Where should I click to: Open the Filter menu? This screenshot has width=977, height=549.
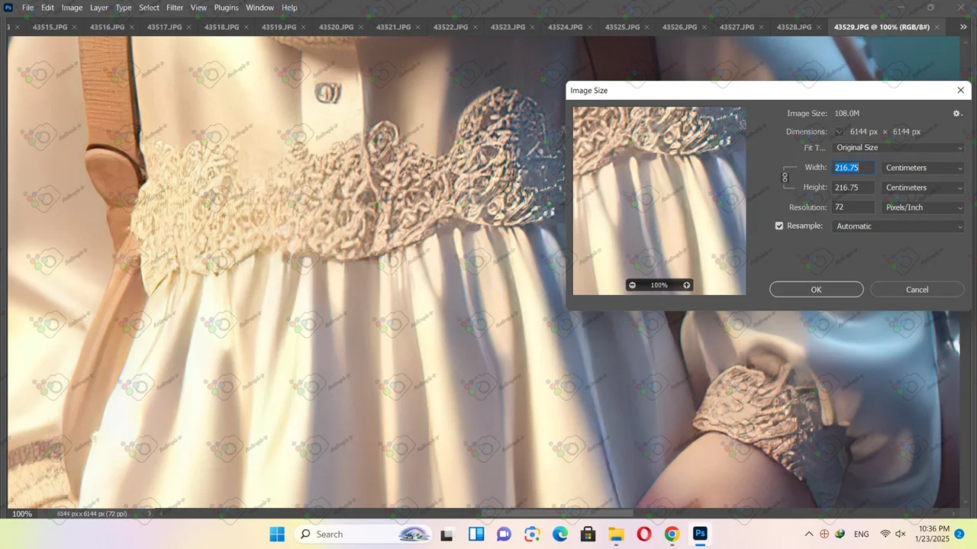pos(175,8)
